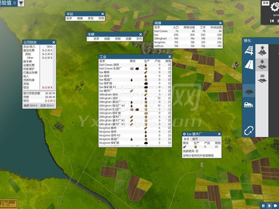The width and height of the screenshot is (279, 209).
Task: Click the locate icon beside Eye 锯木厂 title
Action: [x=184, y=134]
